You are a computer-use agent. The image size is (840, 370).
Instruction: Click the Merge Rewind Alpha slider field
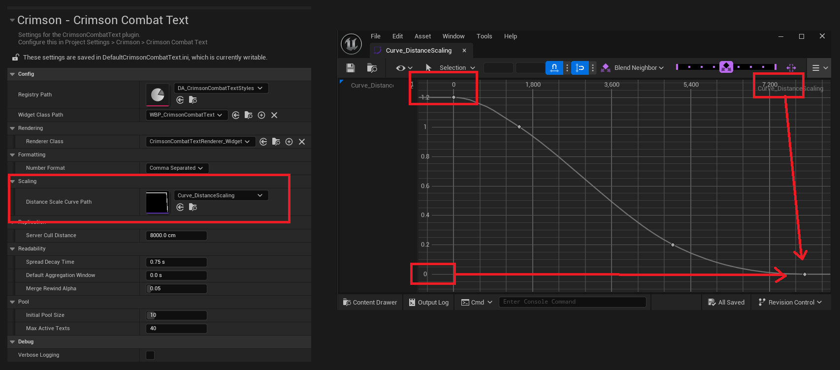click(x=177, y=289)
